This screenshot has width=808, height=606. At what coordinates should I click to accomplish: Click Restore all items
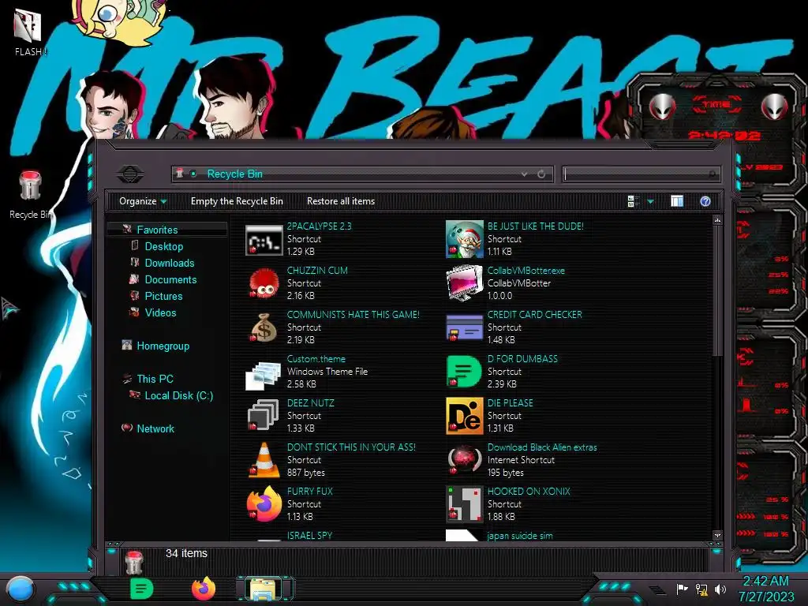(341, 201)
